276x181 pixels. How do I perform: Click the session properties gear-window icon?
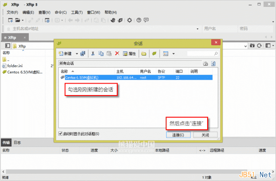coord(47,20)
